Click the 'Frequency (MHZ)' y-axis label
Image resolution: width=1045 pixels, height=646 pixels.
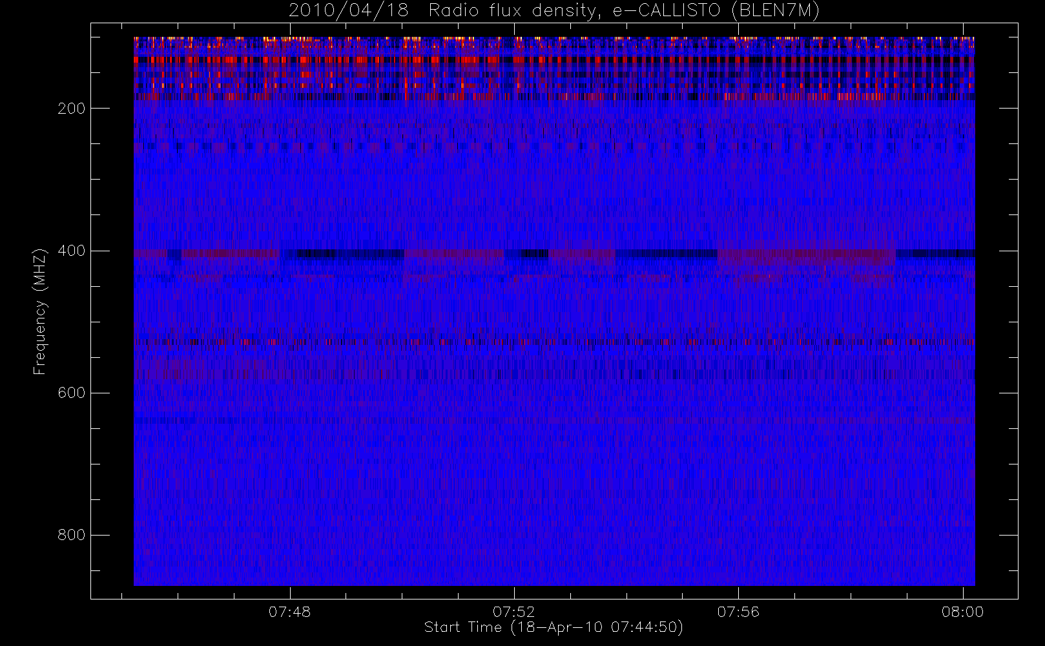coord(40,311)
